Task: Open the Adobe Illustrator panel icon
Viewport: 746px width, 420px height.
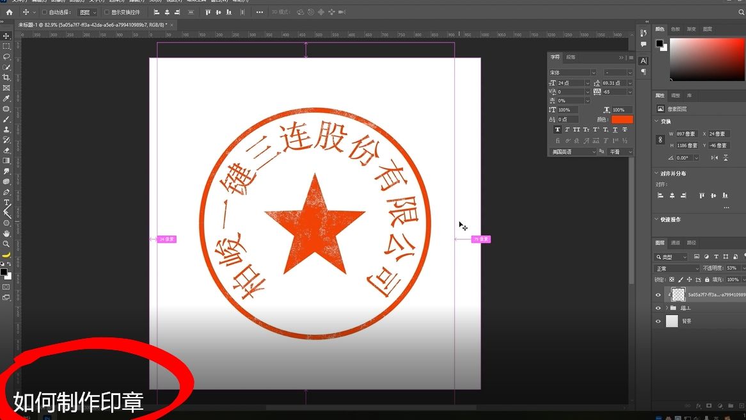Action: point(643,60)
